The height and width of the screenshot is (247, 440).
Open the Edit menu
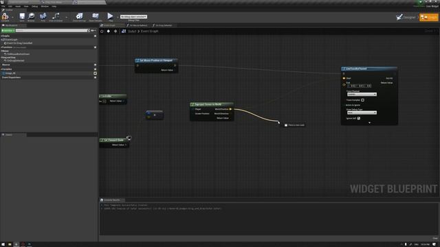pos(10,6)
